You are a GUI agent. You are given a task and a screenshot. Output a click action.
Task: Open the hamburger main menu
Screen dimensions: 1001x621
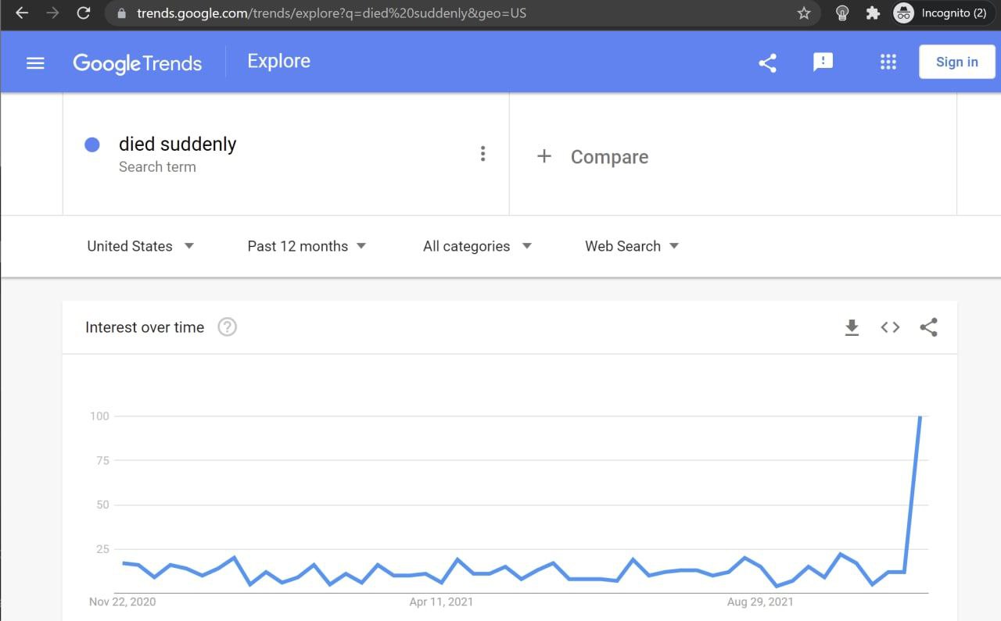click(35, 63)
